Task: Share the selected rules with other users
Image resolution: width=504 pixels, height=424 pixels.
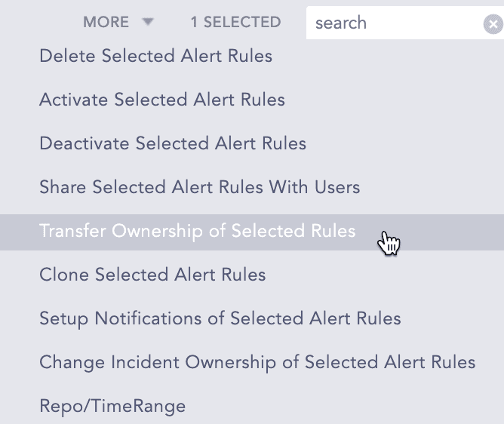Action: pyautogui.click(x=200, y=187)
